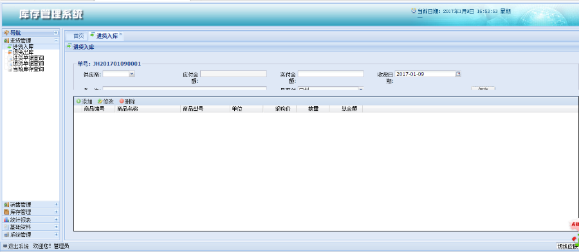Expand the 库存管理 section
Viewport: 579px width, 252px height.
point(56,212)
